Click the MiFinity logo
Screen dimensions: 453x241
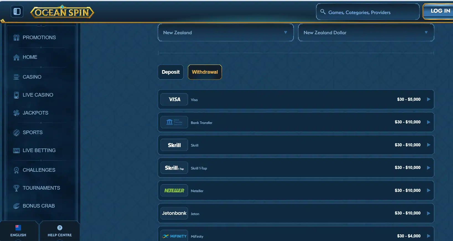(x=174, y=236)
